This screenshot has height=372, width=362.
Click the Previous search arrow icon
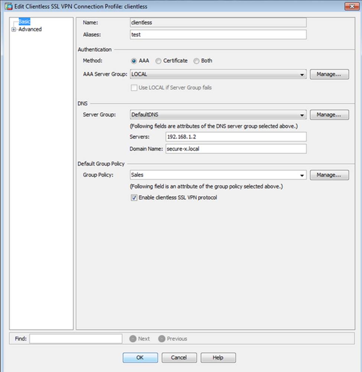pos(162,339)
